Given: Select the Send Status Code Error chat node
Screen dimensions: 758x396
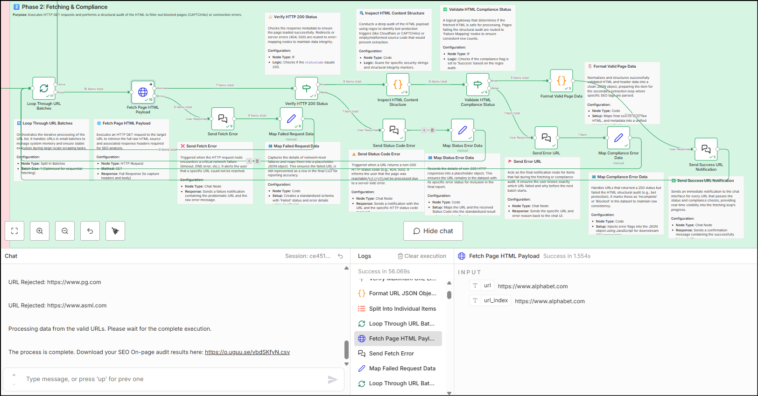Looking at the screenshot, I should (x=394, y=130).
